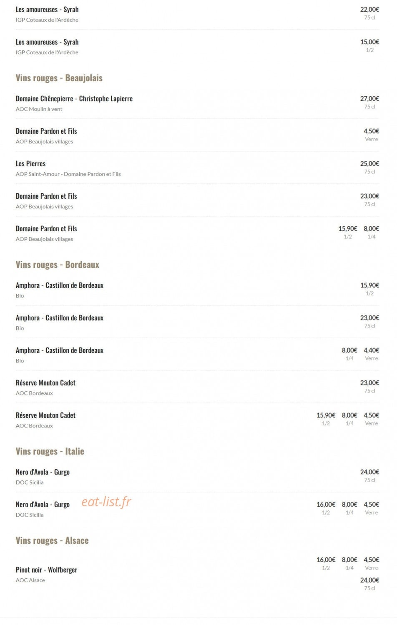Click the AOC Alsace label
397x625 pixels.
tap(30, 580)
